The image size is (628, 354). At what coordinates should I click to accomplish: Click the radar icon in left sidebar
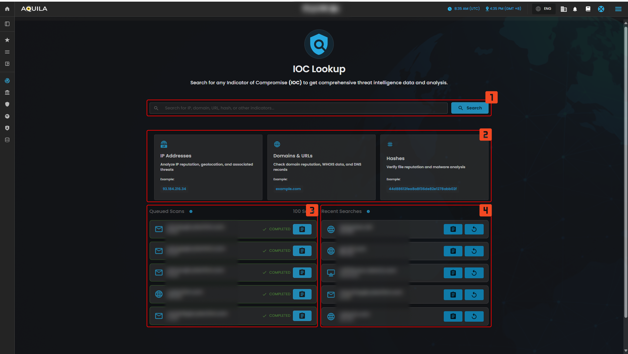(x=7, y=81)
